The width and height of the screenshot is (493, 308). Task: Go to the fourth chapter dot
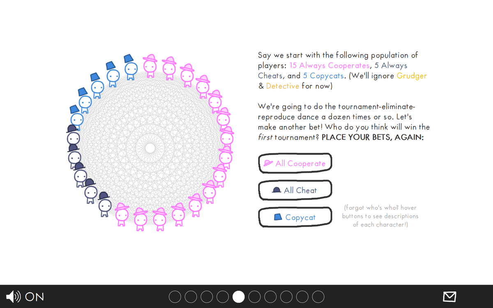(223, 297)
